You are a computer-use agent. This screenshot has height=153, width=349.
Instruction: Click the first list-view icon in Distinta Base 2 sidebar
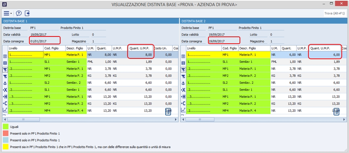pyautogui.click(x=183, y=57)
